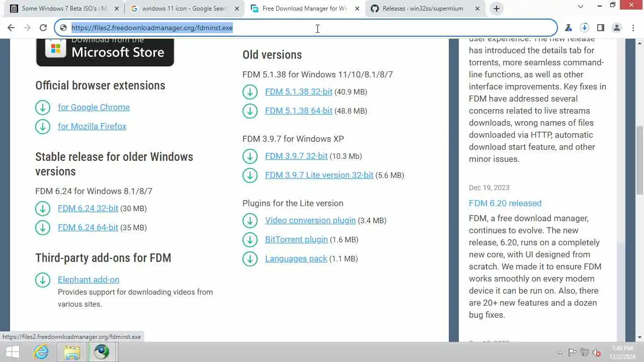Download FDM 3.9.7 32-bit link

point(296,156)
